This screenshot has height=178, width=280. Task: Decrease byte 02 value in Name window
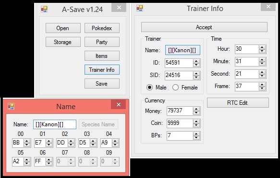(x=71, y=145)
